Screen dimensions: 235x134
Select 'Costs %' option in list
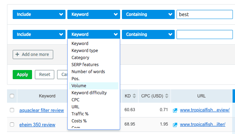[x=94, y=121]
